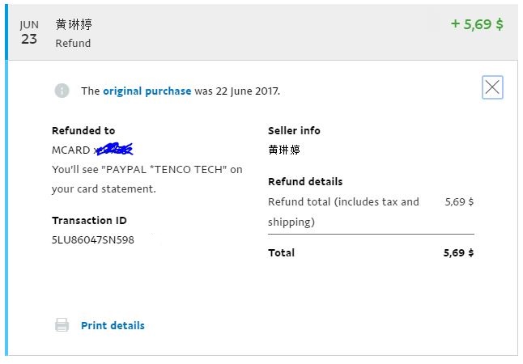Close the refund details panel
Image resolution: width=523 pixels, height=364 pixels.
pyautogui.click(x=492, y=87)
